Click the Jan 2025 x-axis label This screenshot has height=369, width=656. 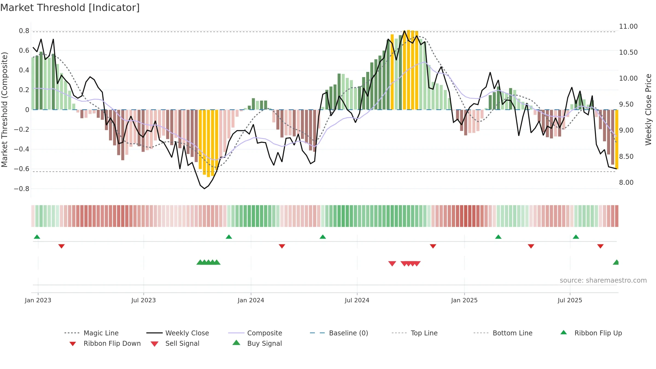click(464, 300)
